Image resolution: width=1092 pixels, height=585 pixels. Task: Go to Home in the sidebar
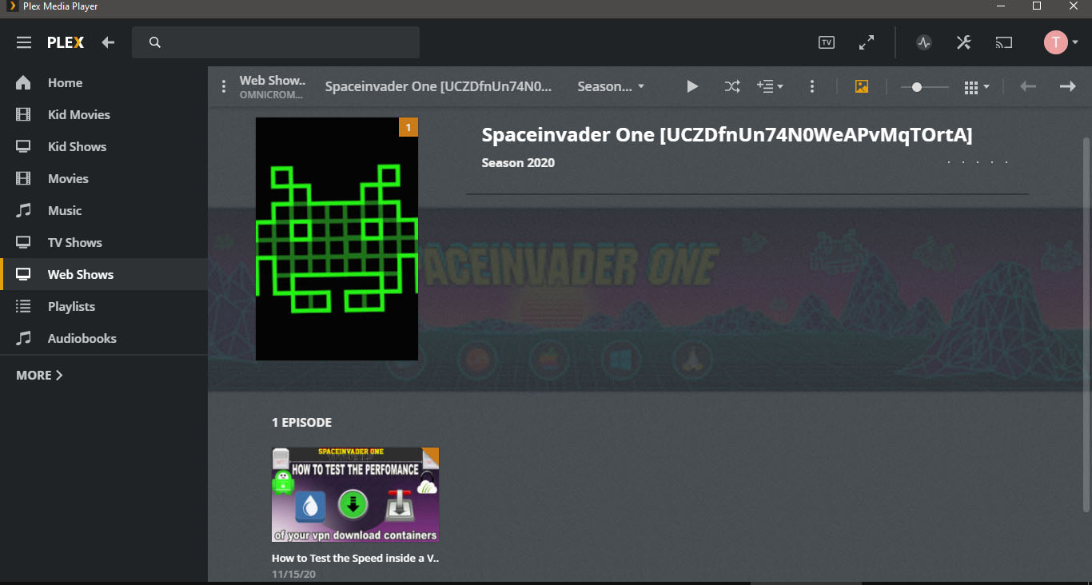click(104, 82)
